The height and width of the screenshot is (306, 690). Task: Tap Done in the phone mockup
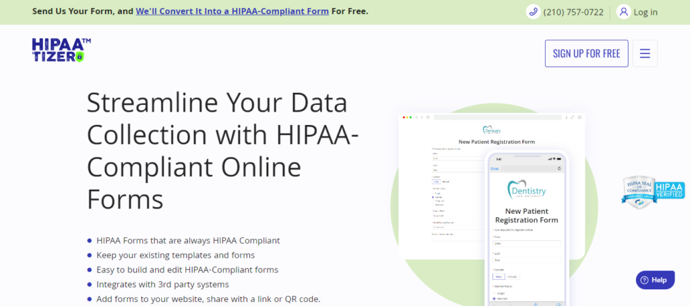[495, 168]
